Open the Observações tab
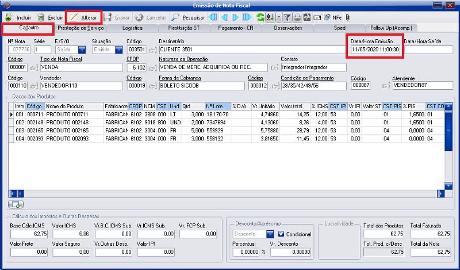460x270 pixels. tap(287, 28)
